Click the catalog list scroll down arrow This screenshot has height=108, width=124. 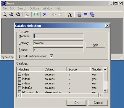pyautogui.click(x=105, y=91)
